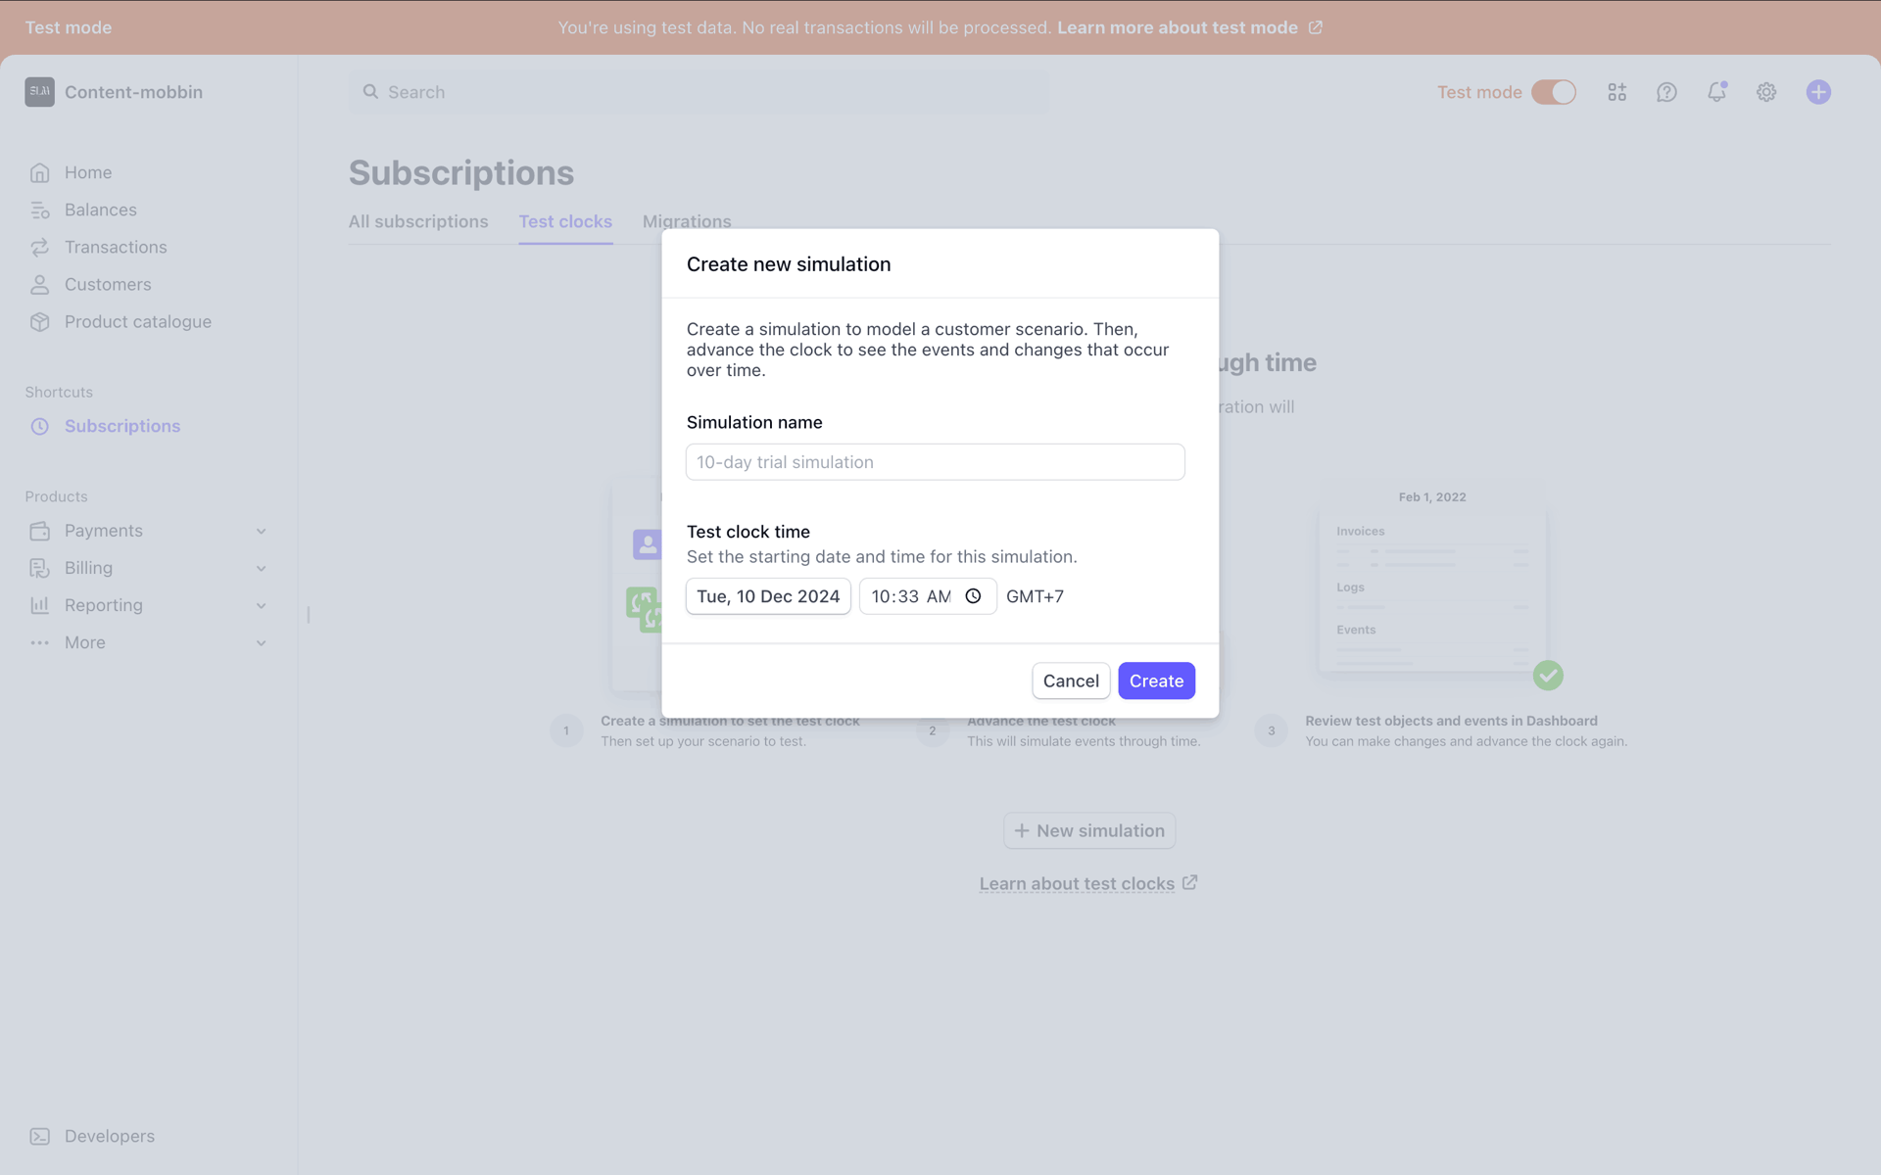Click the Subscriptions clock shortcut icon

(39, 426)
